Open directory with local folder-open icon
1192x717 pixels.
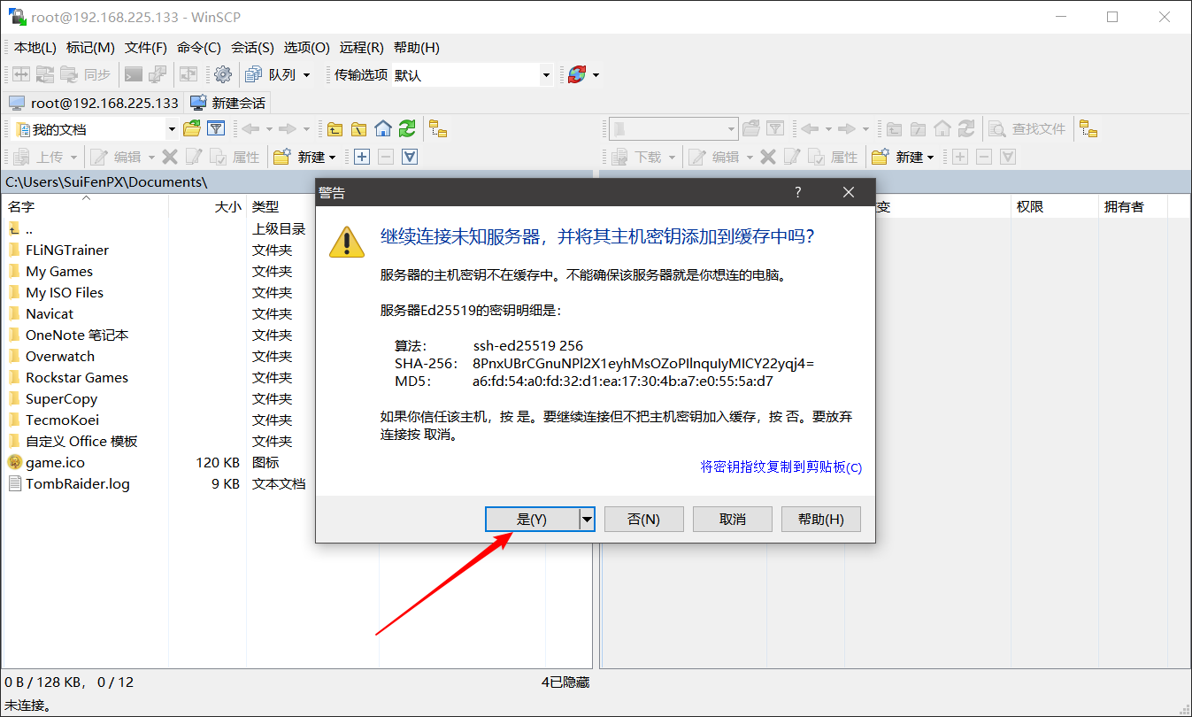point(192,129)
